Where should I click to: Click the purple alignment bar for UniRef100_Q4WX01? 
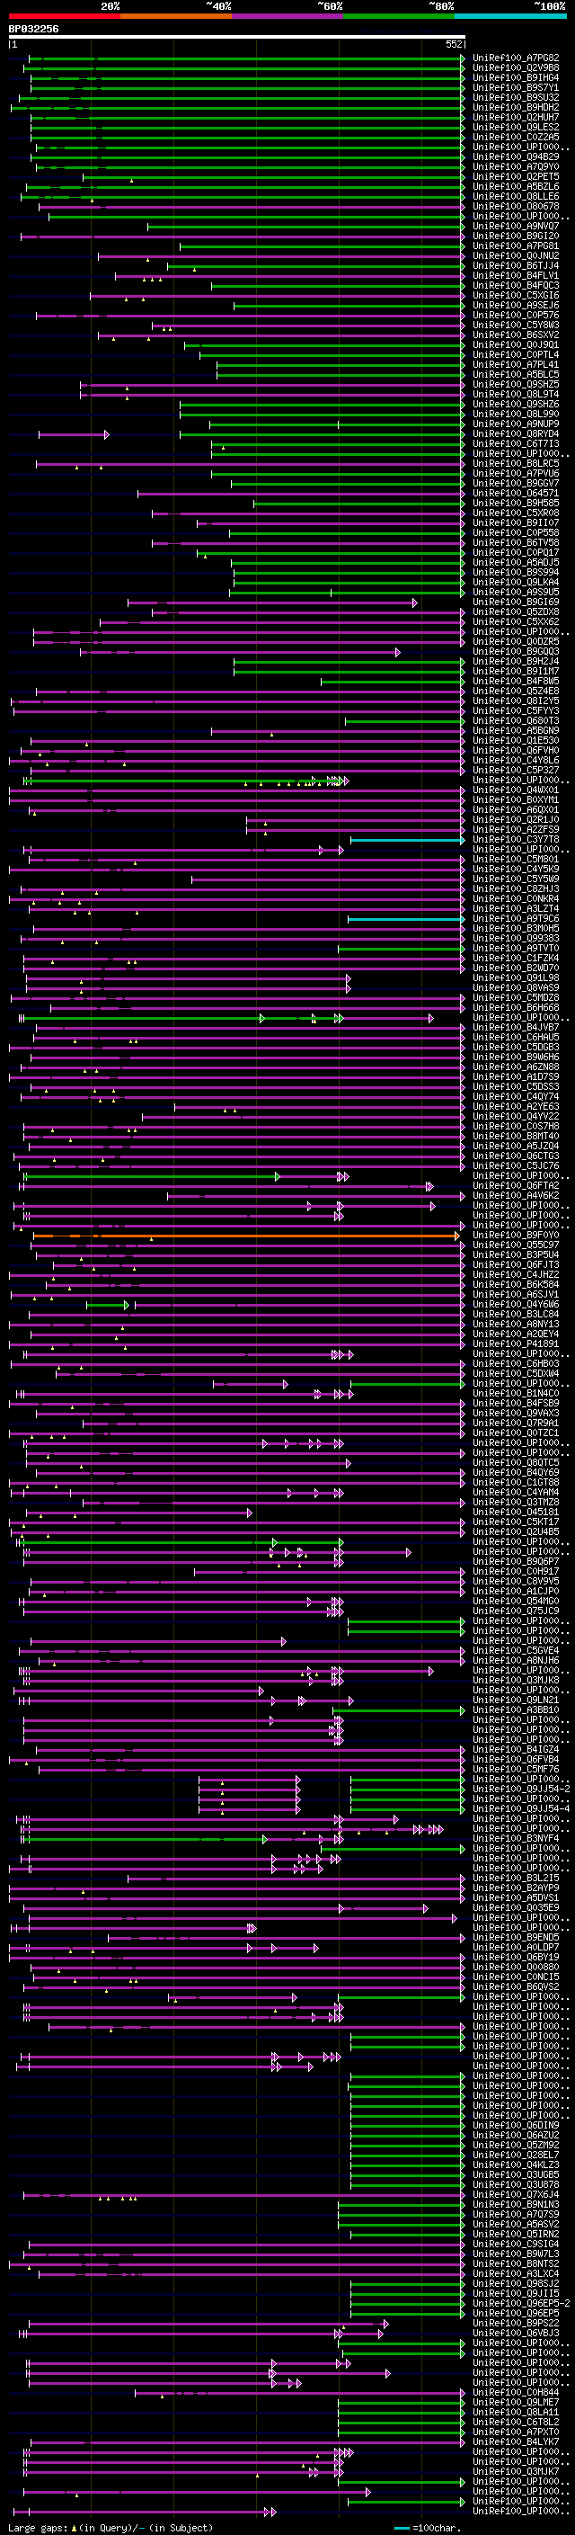(x=237, y=790)
